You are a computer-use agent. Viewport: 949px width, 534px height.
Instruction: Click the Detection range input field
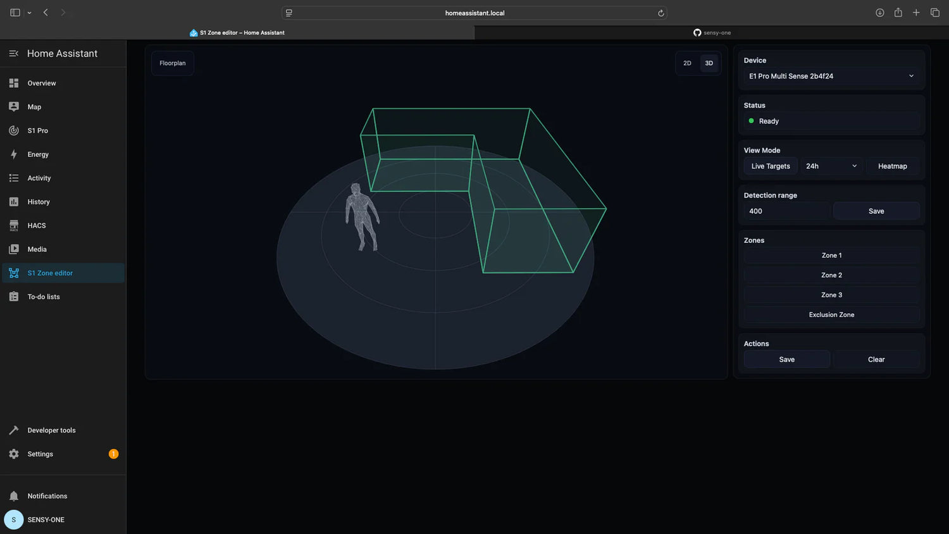click(786, 211)
